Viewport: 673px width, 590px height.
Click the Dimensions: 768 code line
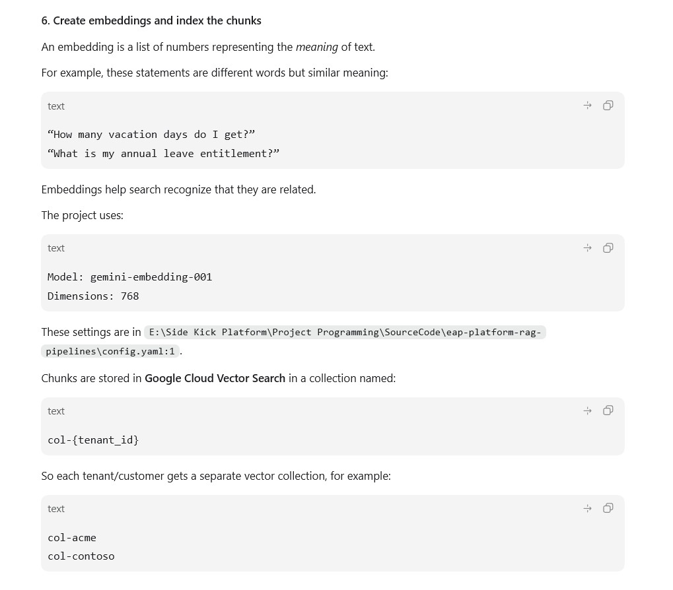(93, 296)
